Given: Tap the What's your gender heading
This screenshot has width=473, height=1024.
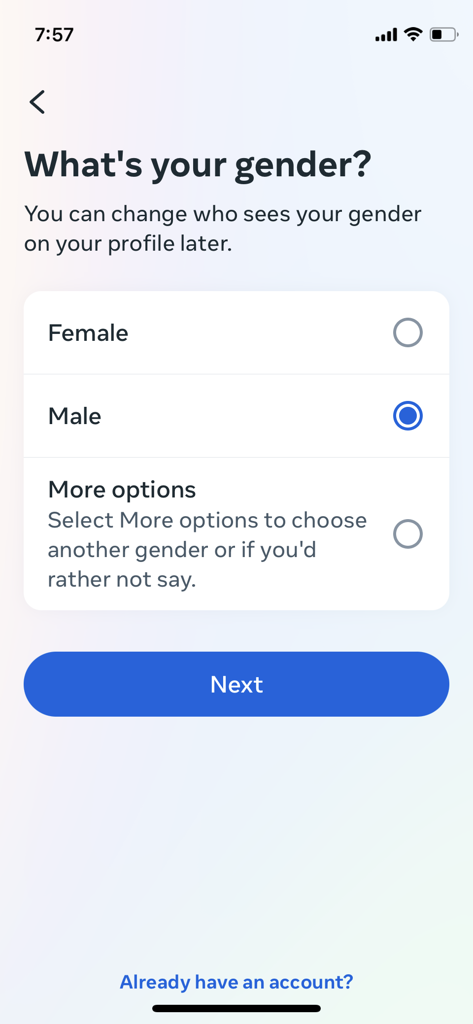Looking at the screenshot, I should point(198,165).
